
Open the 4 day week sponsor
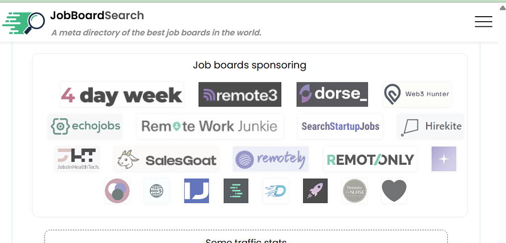122,94
